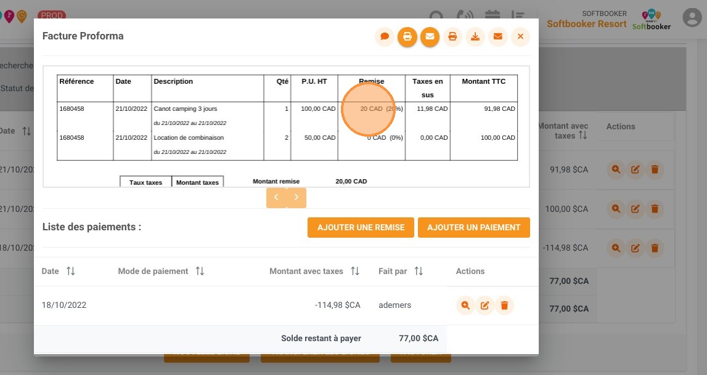Sort payments list by Date

coord(71,271)
